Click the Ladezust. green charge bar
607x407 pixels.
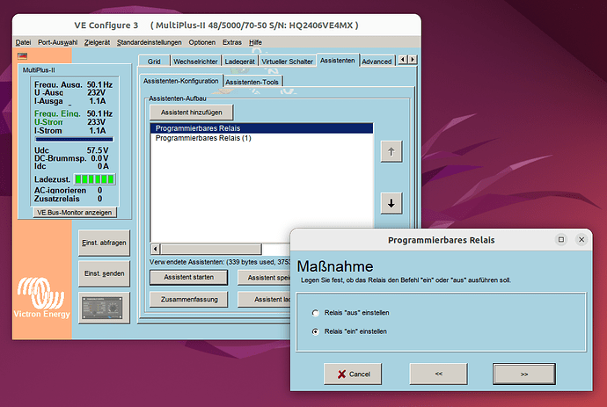(94, 179)
